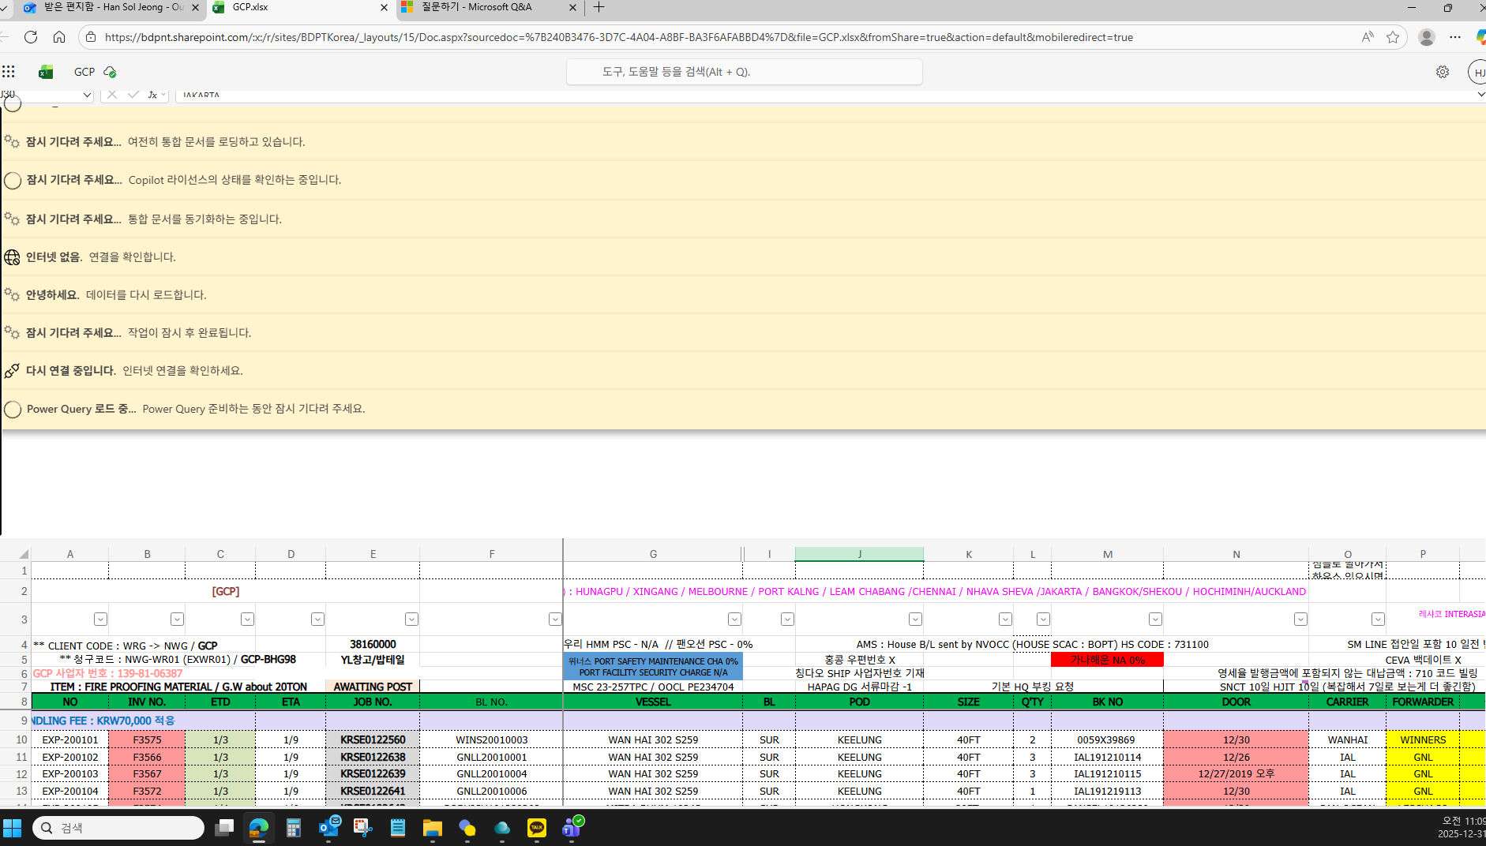Go to the browser home page
Viewport: 1486px width, 846px height.
pos(59,37)
